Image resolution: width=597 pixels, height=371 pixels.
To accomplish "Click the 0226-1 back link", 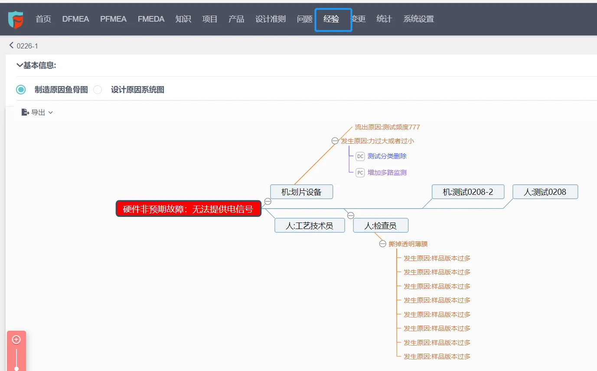I will 27,45.
